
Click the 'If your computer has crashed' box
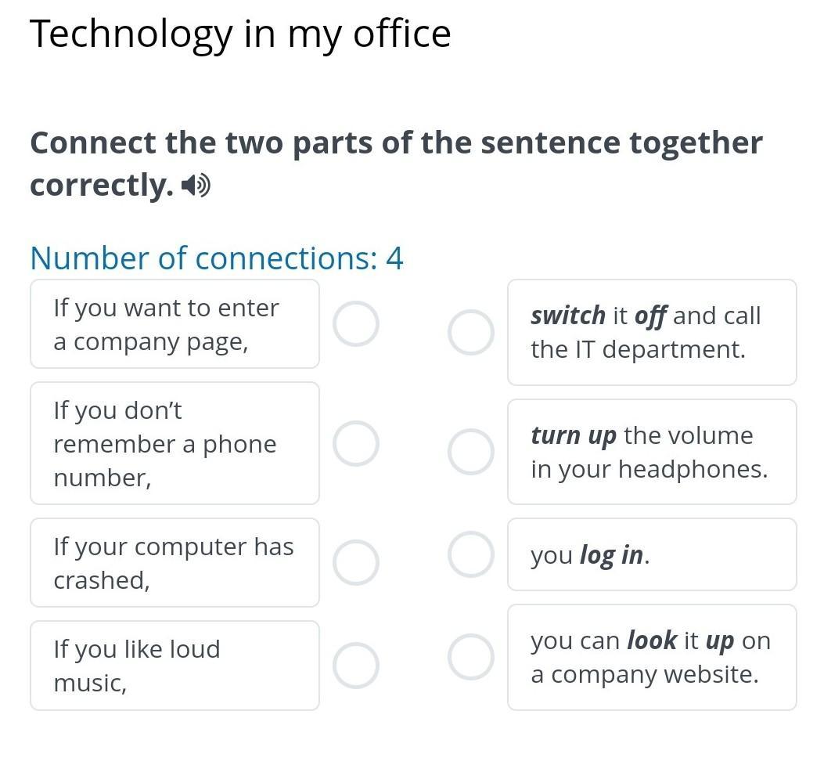pos(175,563)
